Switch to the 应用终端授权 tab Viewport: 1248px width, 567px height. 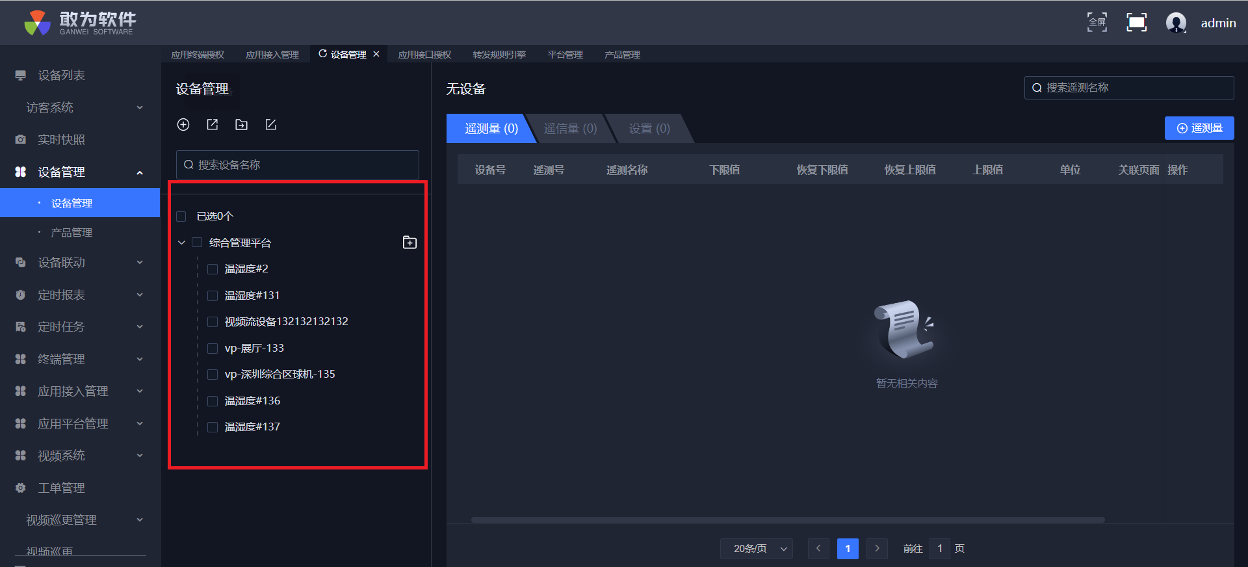pos(198,55)
